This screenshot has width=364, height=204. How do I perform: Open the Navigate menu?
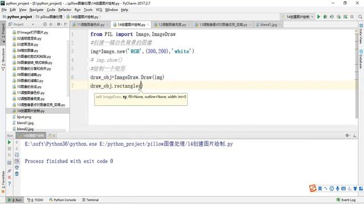(36, 10)
